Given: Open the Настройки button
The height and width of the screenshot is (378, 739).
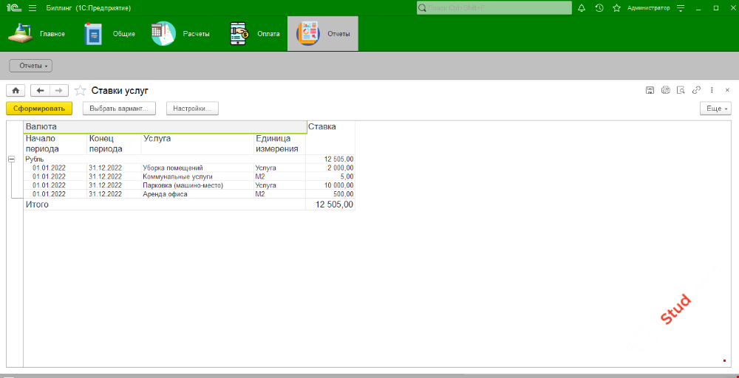Looking at the screenshot, I should click(192, 109).
